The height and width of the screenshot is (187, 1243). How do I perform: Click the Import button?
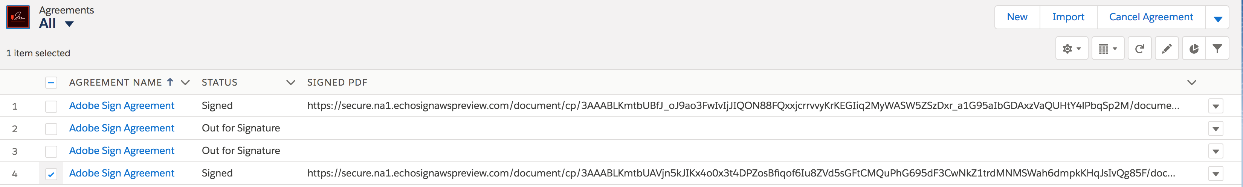[x=1068, y=17]
